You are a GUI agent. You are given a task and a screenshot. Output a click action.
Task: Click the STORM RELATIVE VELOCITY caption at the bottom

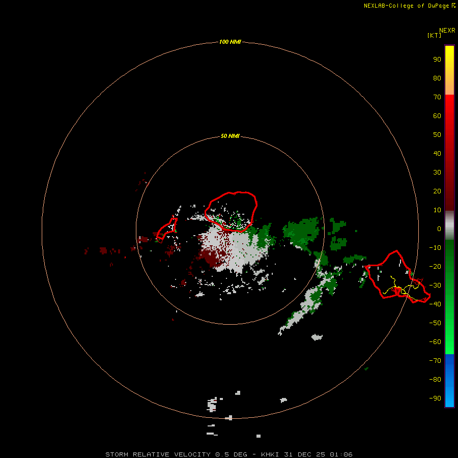tap(228, 454)
